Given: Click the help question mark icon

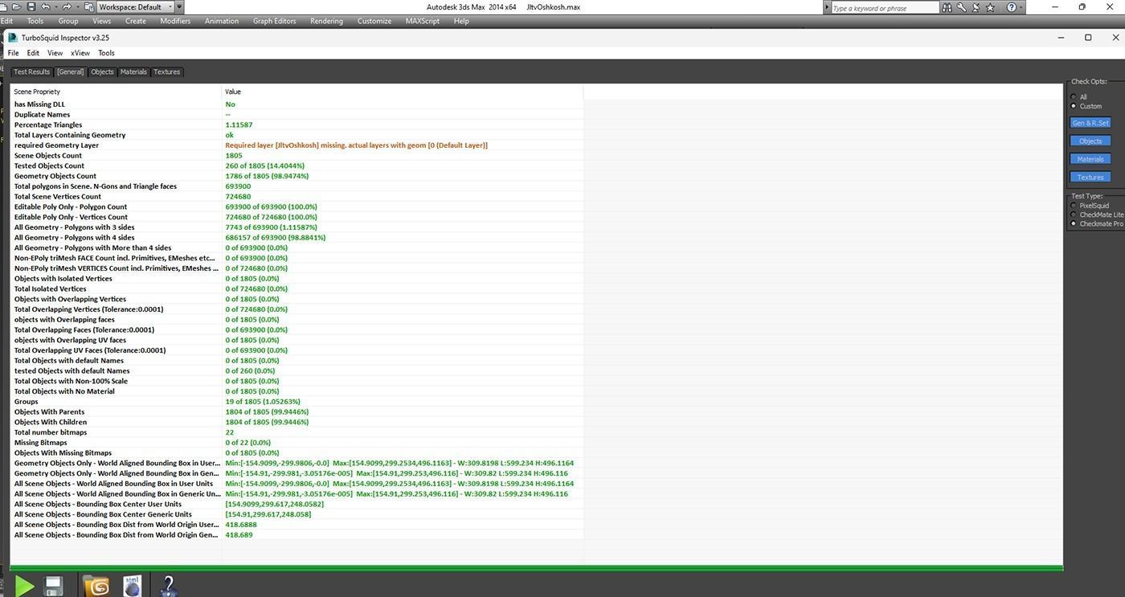Looking at the screenshot, I should pyautogui.click(x=1011, y=7).
